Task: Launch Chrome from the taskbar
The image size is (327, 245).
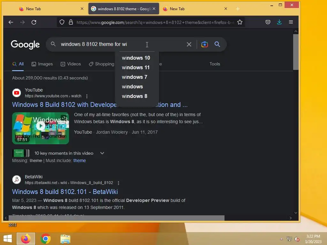Action: 46,239
